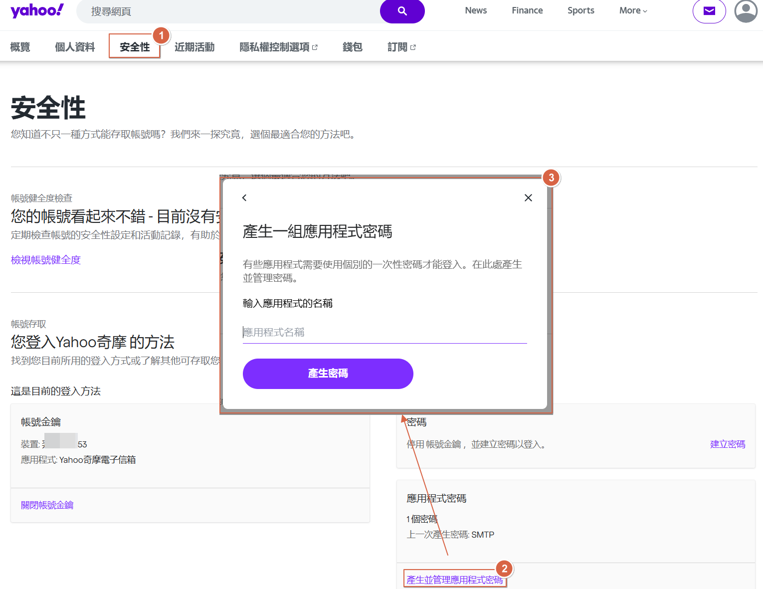Open the News link

(476, 10)
